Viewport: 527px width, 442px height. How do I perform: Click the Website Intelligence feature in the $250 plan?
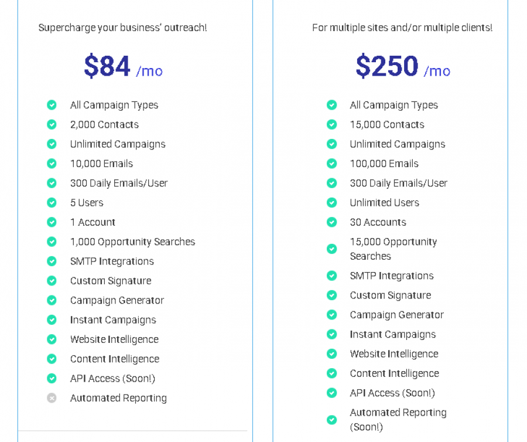coord(394,353)
